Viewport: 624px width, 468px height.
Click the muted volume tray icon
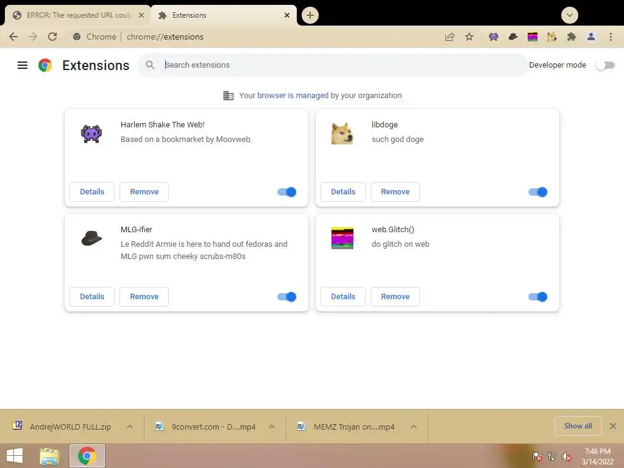567,456
